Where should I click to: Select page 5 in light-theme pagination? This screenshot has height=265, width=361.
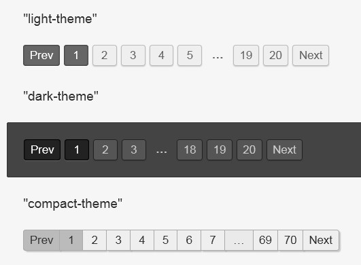[x=190, y=56]
